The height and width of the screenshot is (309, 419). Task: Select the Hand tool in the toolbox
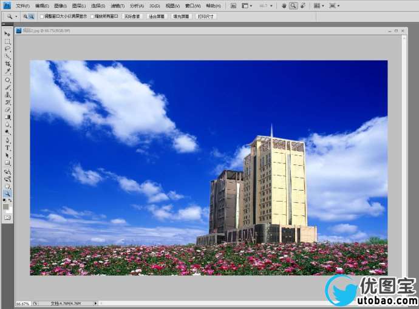(7, 186)
